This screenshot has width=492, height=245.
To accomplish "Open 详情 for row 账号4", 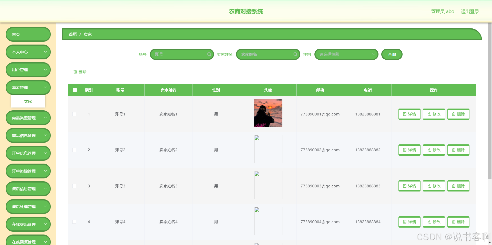I will (x=409, y=222).
